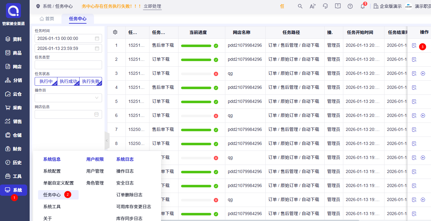Toggle the 执行成功 status filter

[68, 81]
